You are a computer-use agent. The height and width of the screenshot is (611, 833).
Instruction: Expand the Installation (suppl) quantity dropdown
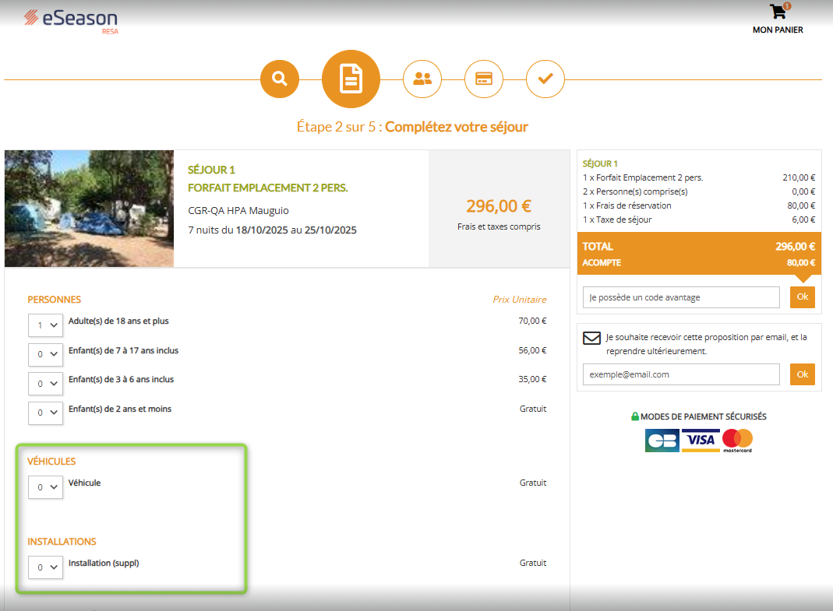coord(45,567)
